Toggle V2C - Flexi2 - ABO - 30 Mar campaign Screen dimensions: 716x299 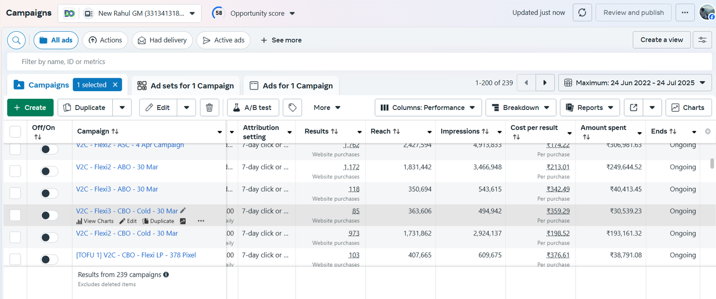coord(49,171)
